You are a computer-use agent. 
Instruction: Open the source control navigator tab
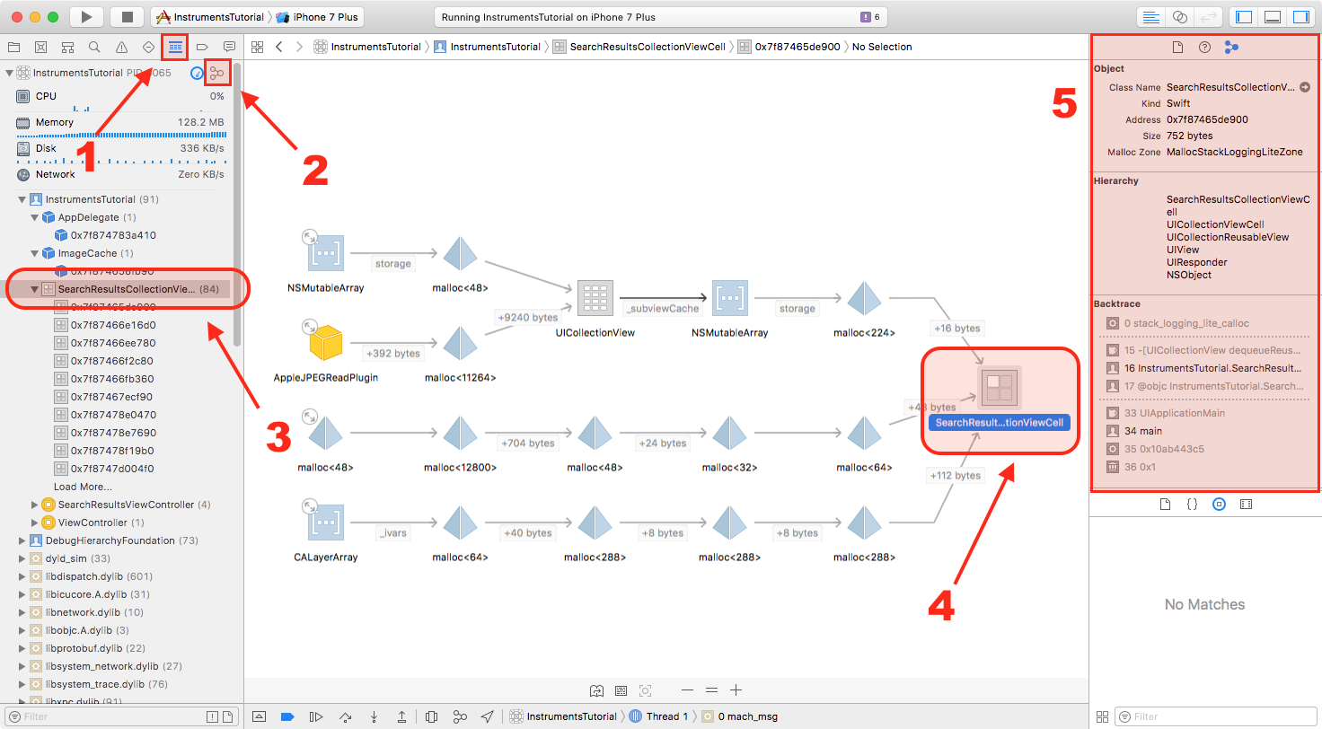pyautogui.click(x=40, y=47)
